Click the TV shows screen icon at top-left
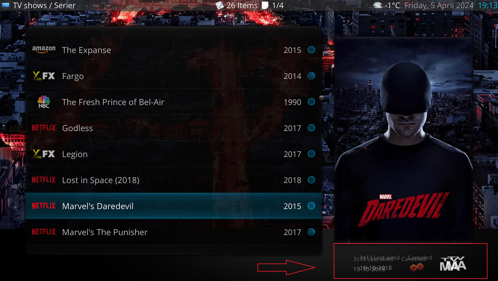The width and height of the screenshot is (498, 281). coord(5,5)
